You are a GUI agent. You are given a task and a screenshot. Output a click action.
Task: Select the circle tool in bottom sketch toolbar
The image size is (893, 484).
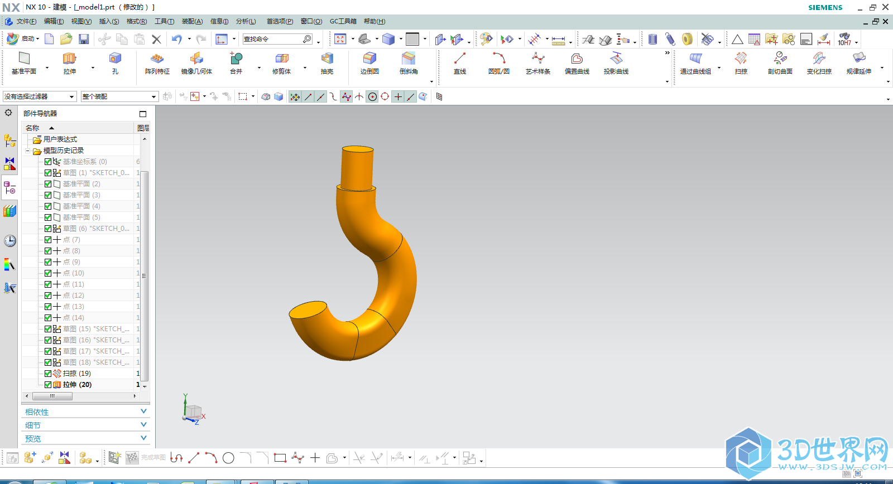point(228,458)
